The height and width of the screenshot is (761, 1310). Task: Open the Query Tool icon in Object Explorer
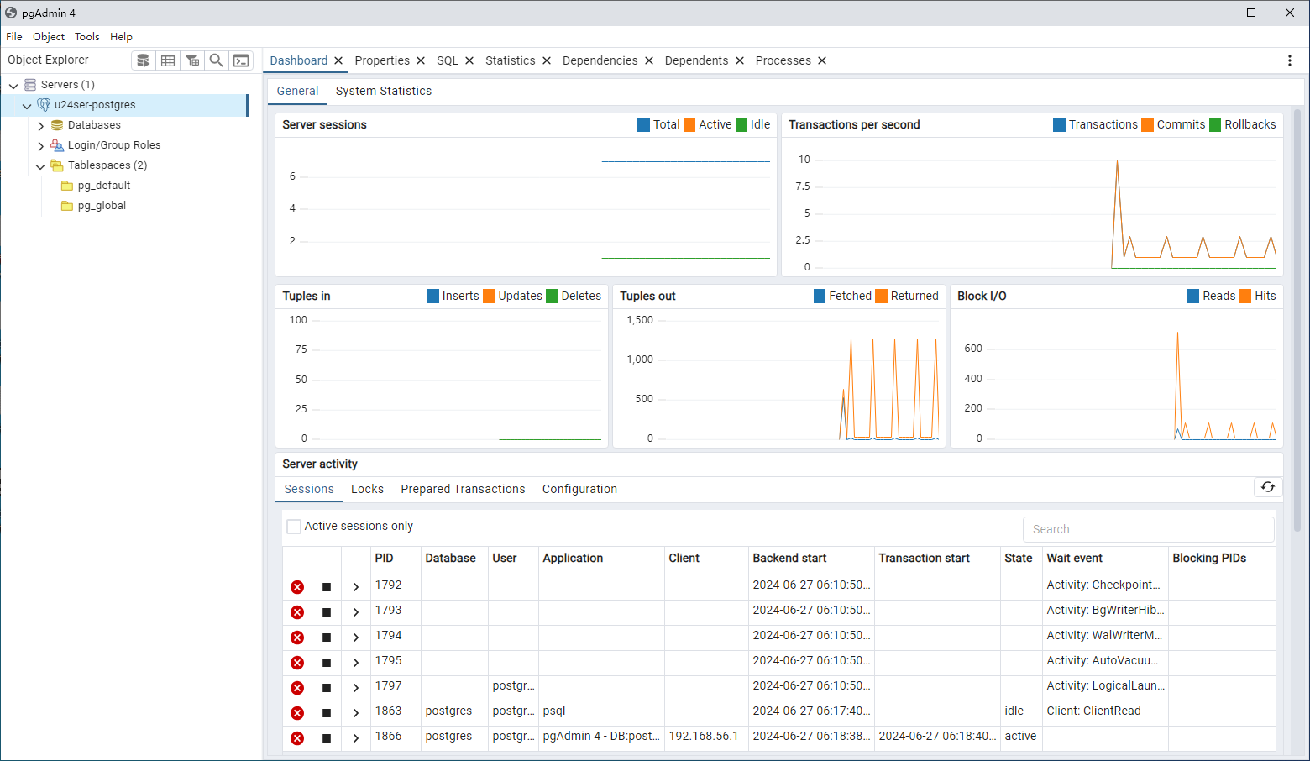(144, 60)
